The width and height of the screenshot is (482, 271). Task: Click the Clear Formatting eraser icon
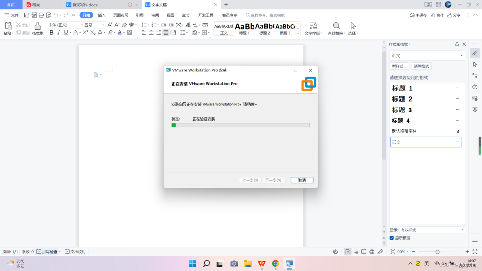click(x=124, y=25)
